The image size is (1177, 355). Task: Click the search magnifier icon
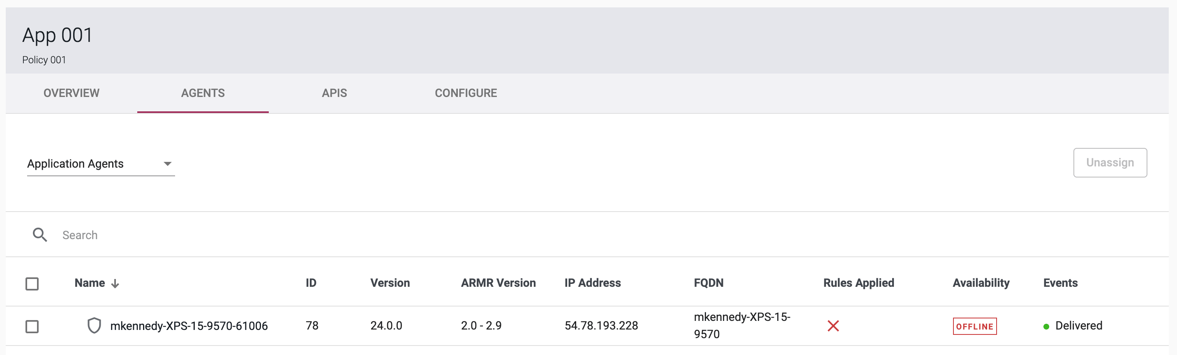coord(40,235)
